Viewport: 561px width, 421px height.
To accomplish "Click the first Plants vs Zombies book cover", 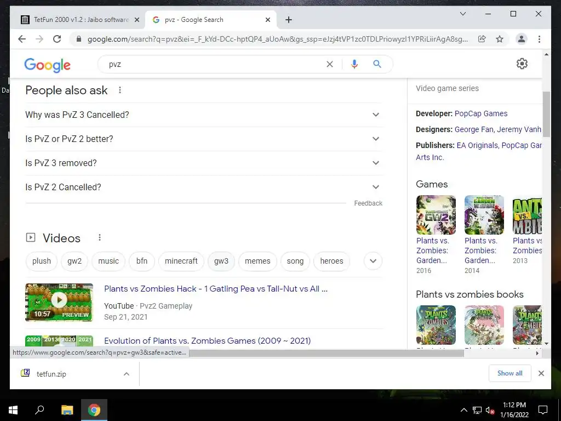I will pos(436,325).
